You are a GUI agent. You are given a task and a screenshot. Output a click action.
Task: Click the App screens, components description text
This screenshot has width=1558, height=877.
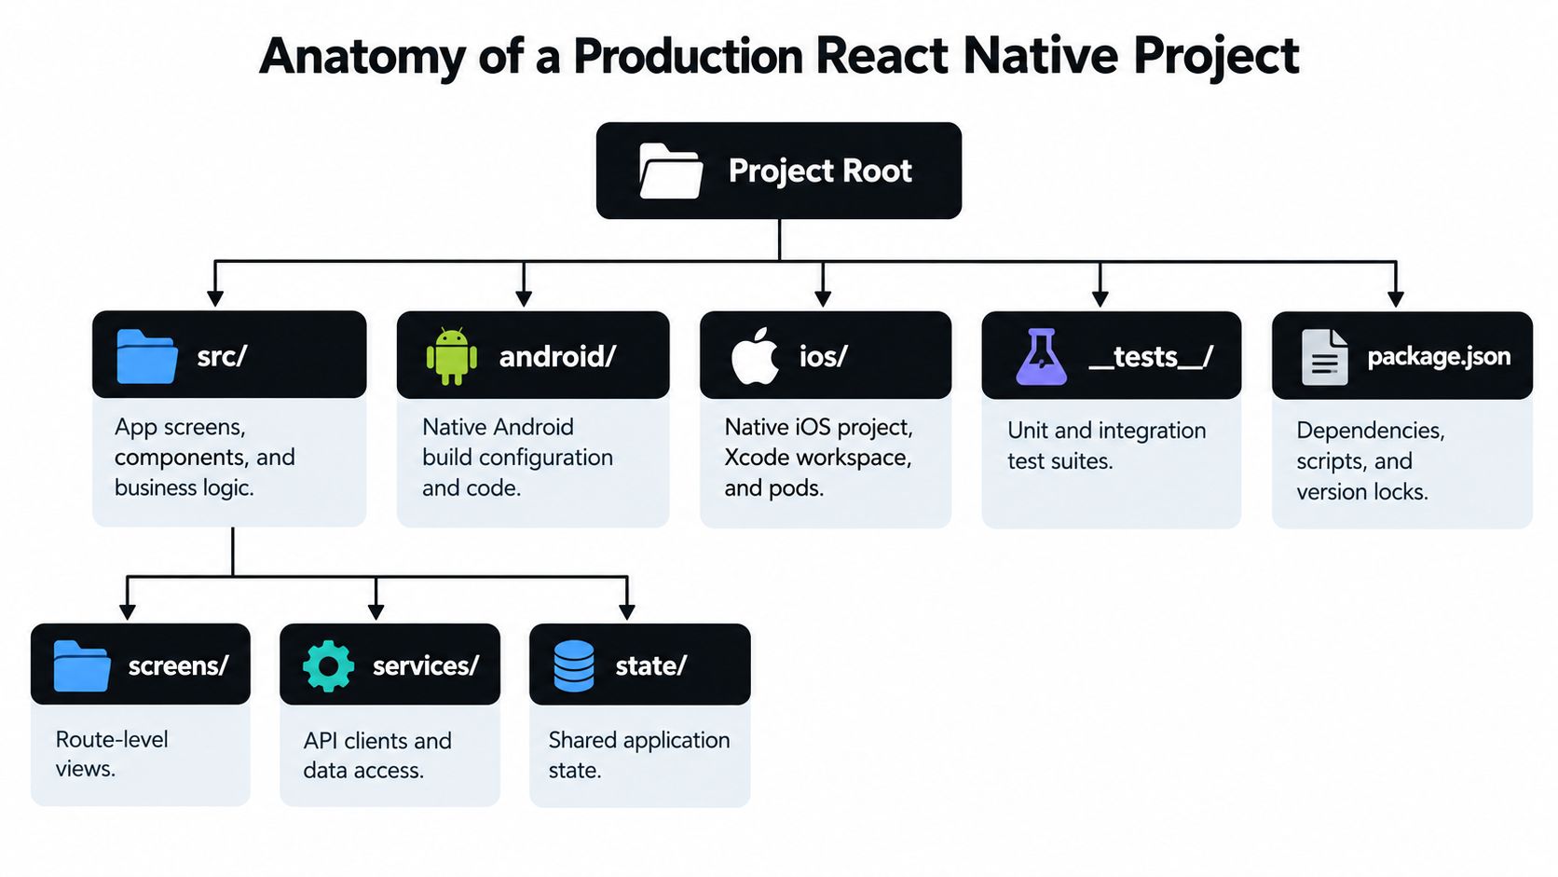[x=205, y=457]
